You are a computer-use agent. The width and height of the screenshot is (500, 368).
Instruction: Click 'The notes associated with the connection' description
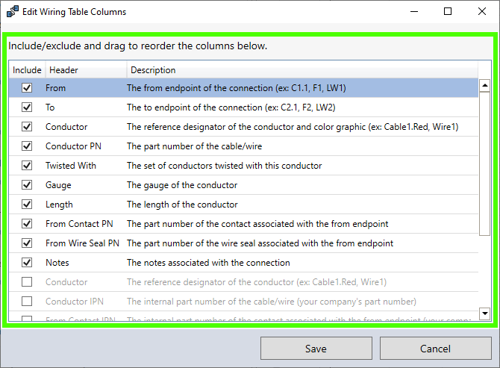[x=208, y=263]
